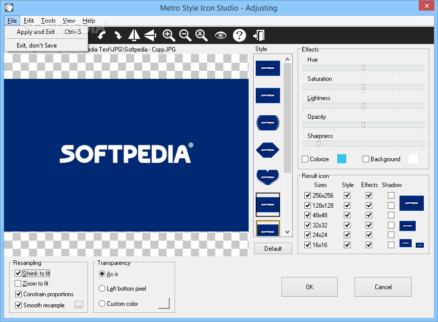This screenshot has height=322, width=438.
Task: Uncheck the 48x48 size checkbox
Action: 307,215
